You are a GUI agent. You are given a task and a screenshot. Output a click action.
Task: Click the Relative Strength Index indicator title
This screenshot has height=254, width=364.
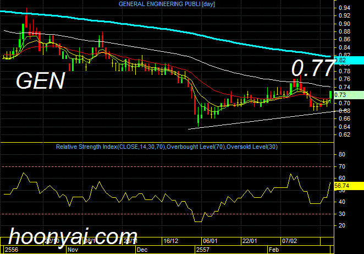tap(167, 147)
